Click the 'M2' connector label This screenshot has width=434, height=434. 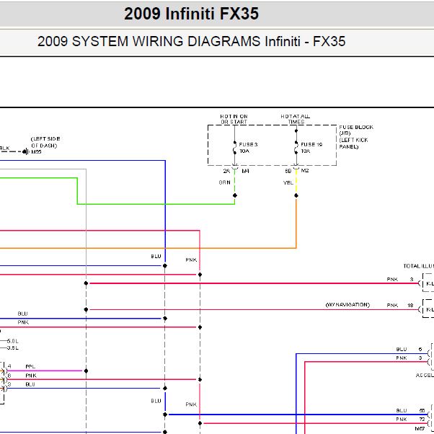[305, 170]
